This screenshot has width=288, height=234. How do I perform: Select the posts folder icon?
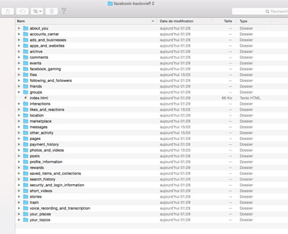26,156
